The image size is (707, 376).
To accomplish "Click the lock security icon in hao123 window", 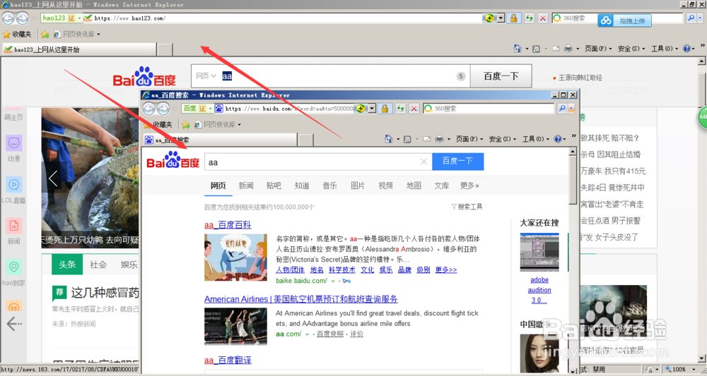I will (x=513, y=18).
